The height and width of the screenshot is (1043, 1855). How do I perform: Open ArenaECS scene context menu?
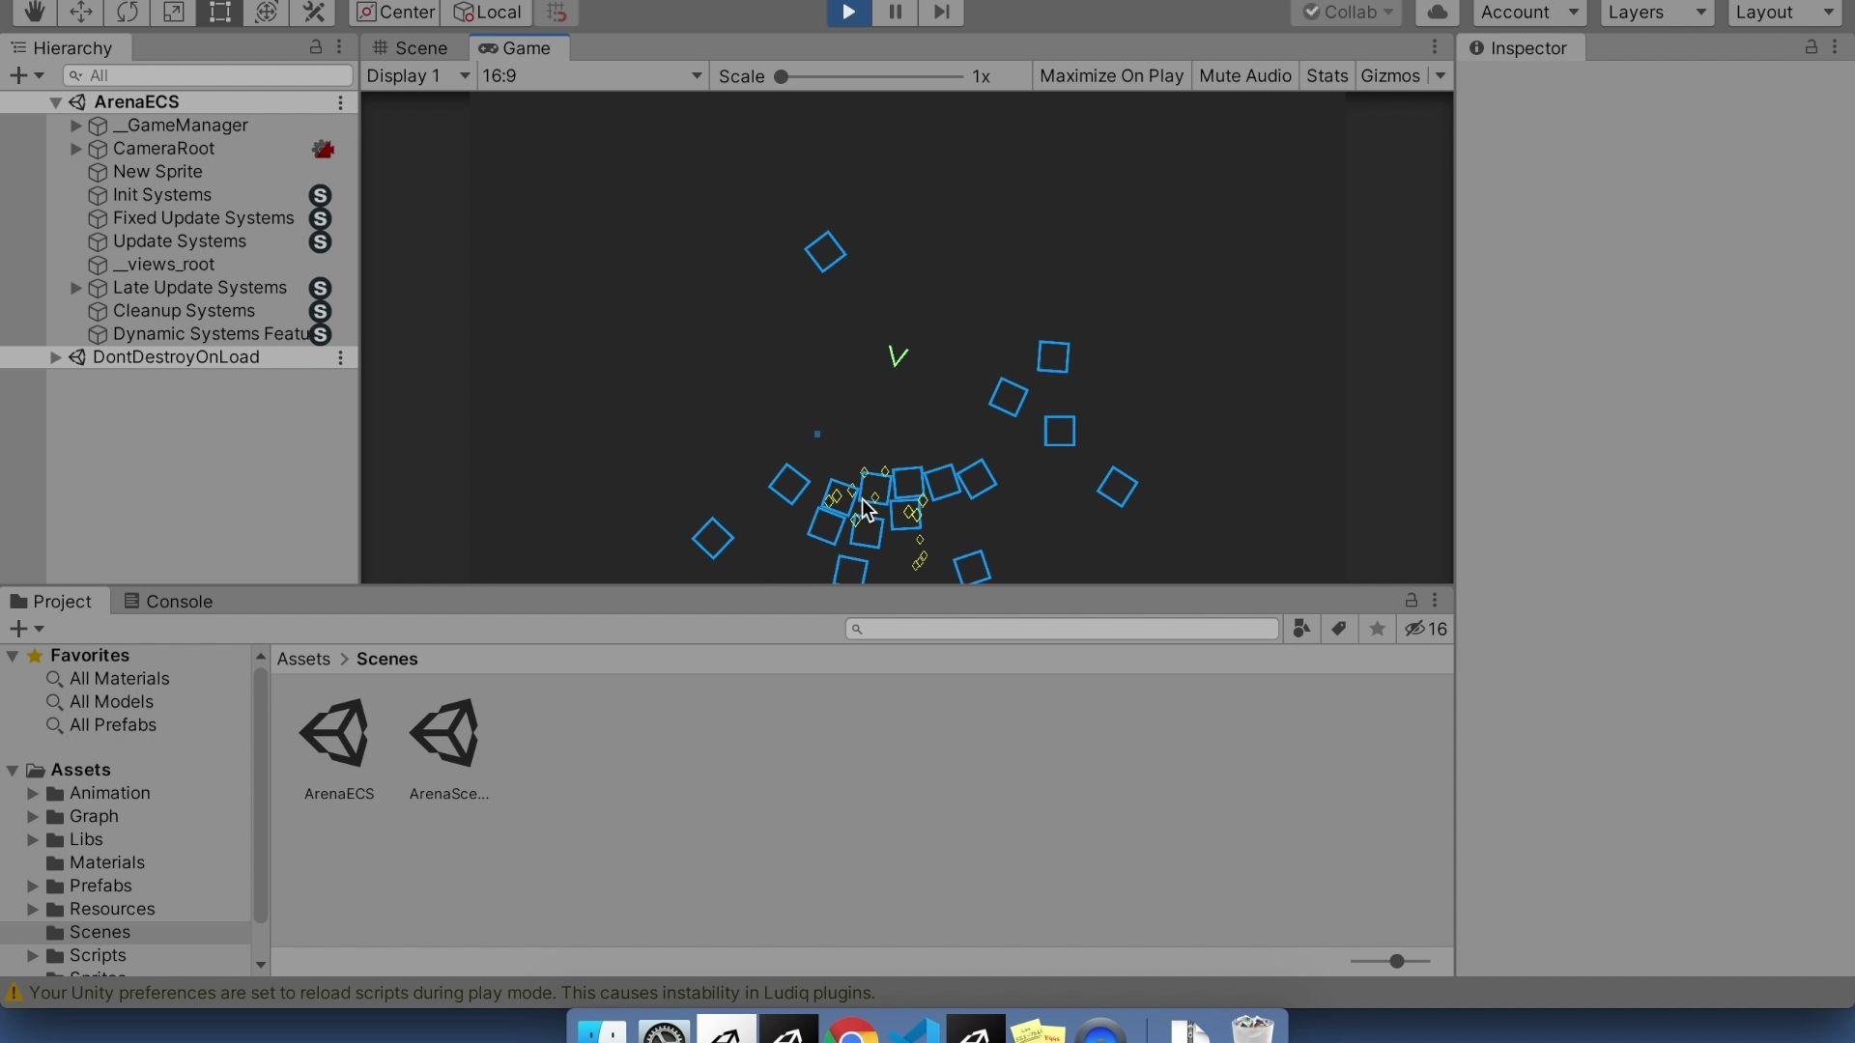[340, 102]
